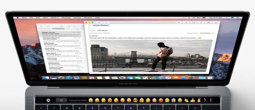Switch to the Sent mailbox in favorites bar
255x110 pixels.
(x=68, y=29)
